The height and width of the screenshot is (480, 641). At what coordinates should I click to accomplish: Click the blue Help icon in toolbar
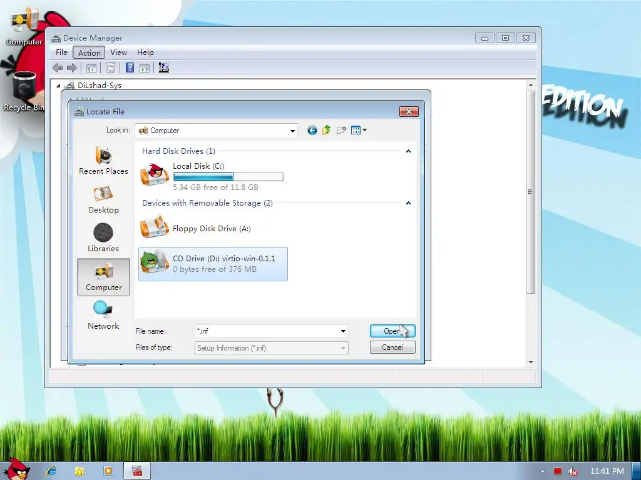(130, 67)
